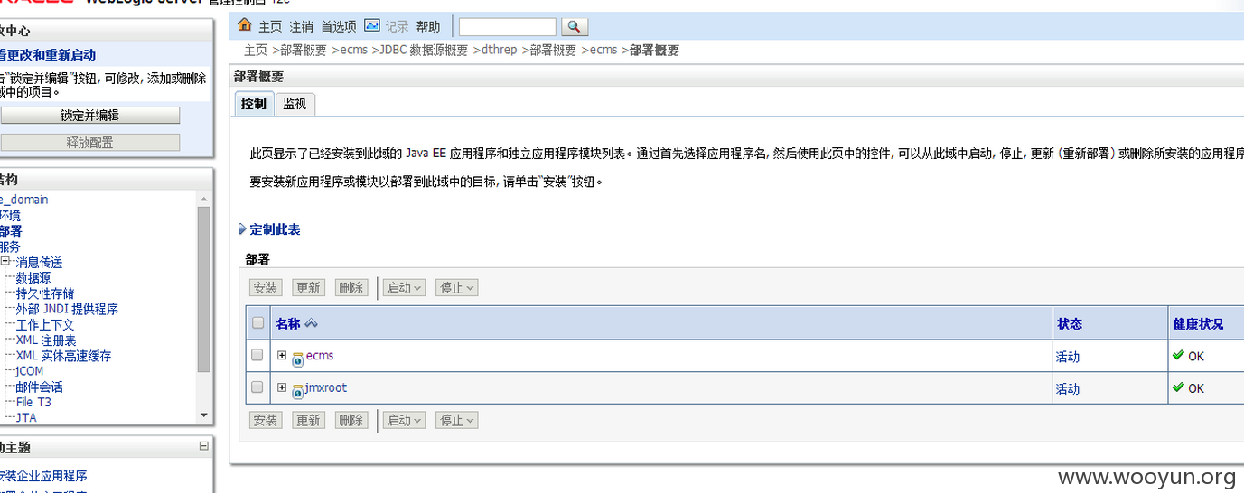Click the top 更新 button
This screenshot has width=1244, height=503.
308,288
